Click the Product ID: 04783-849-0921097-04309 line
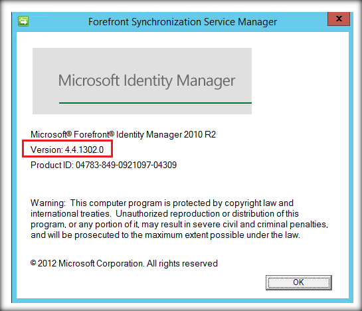This screenshot has height=311, width=362. pyautogui.click(x=104, y=165)
